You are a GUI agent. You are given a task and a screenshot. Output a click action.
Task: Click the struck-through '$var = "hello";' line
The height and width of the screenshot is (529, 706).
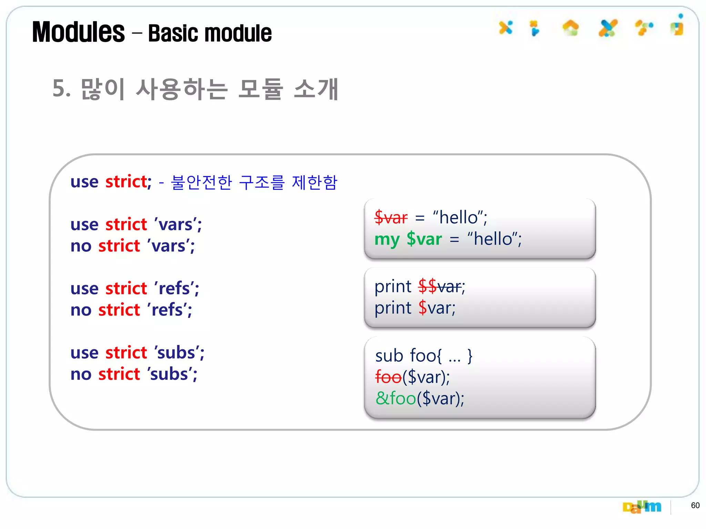point(431,217)
